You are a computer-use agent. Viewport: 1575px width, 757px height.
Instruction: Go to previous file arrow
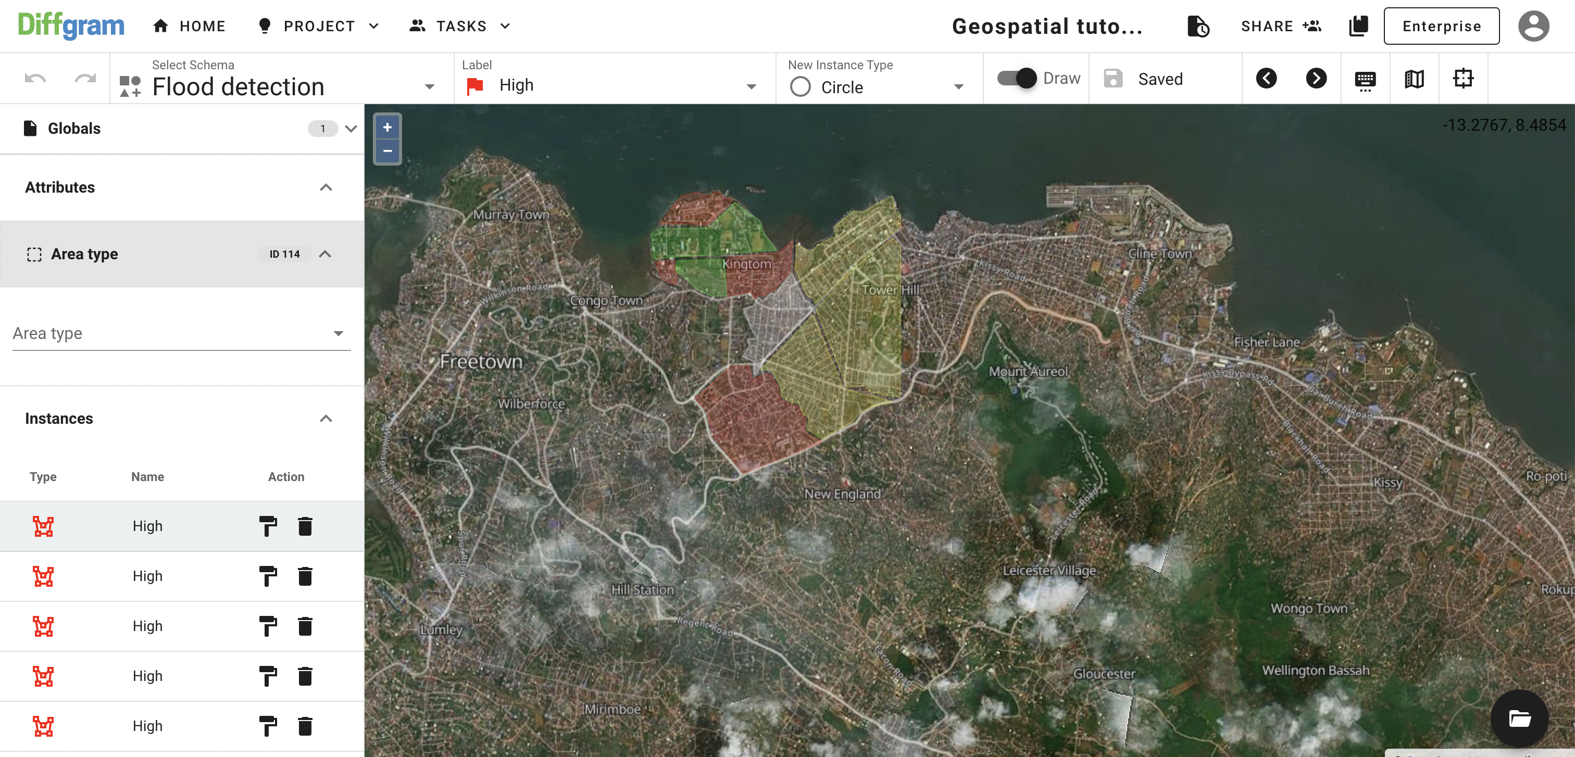click(x=1266, y=78)
